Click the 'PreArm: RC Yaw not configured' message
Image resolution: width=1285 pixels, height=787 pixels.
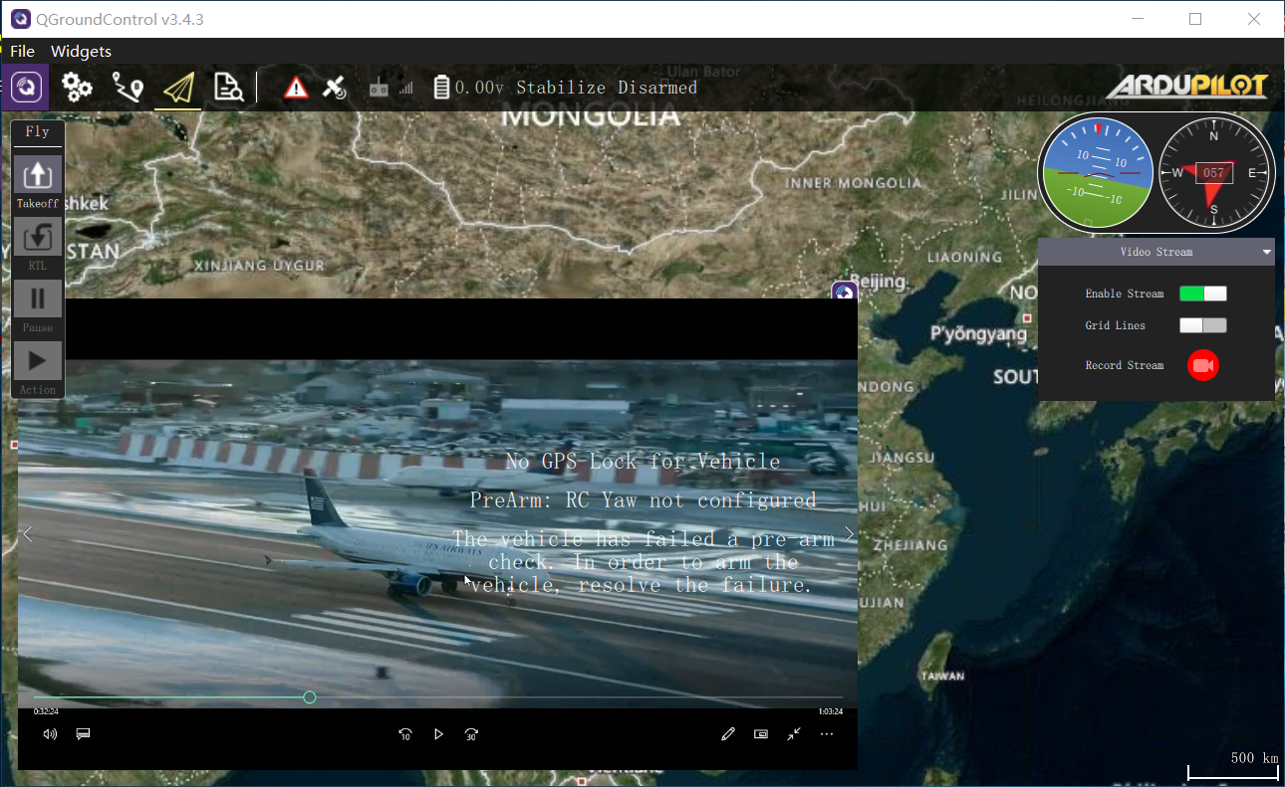click(x=643, y=499)
